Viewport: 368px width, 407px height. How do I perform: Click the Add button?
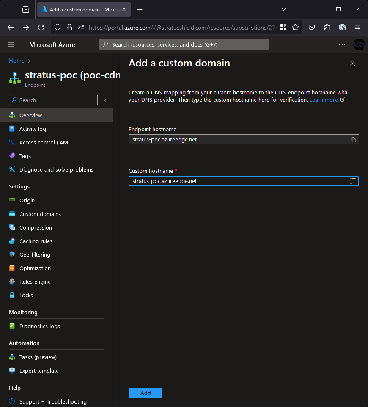[146, 393]
